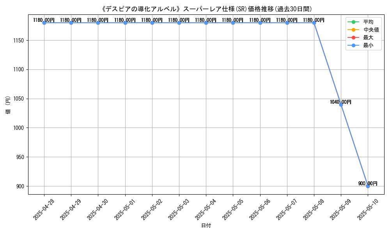Click the 2025-05-08 marker before the drop

[314, 23]
